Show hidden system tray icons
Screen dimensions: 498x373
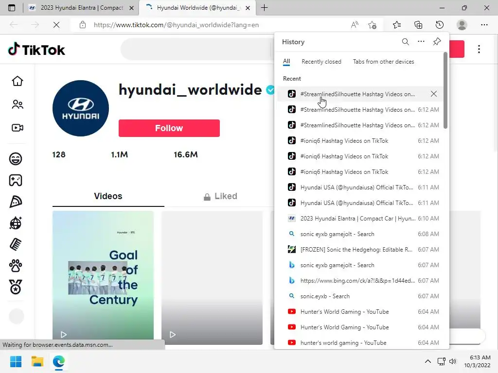[428, 361]
